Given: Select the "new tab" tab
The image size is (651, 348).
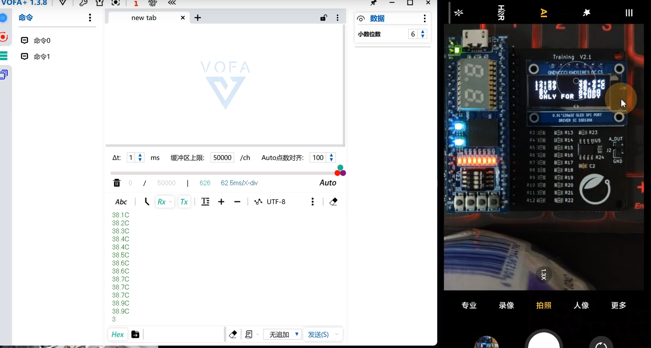Looking at the screenshot, I should pyautogui.click(x=144, y=18).
